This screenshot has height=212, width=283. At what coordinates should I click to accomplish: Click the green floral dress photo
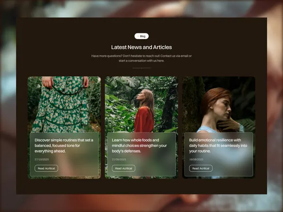64,104
